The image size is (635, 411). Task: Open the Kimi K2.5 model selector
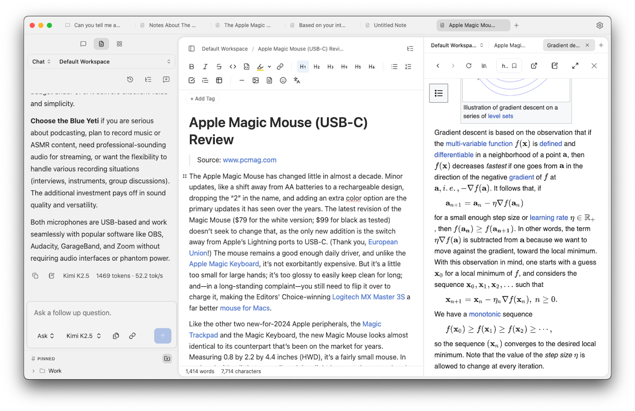pos(84,336)
